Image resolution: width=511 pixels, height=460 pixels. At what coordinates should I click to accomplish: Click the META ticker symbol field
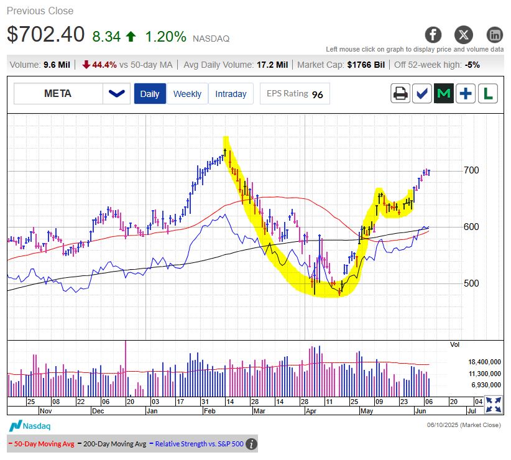coord(58,94)
